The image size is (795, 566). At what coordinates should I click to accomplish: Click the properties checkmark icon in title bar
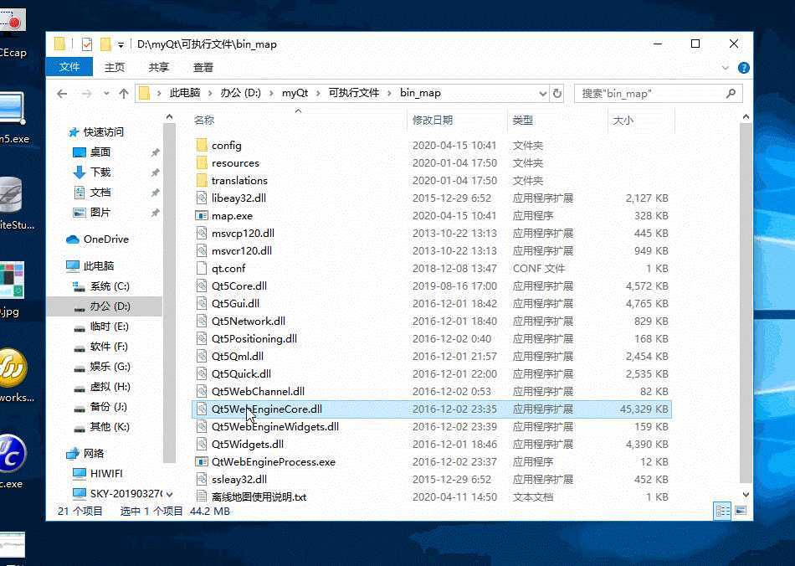[x=87, y=44]
